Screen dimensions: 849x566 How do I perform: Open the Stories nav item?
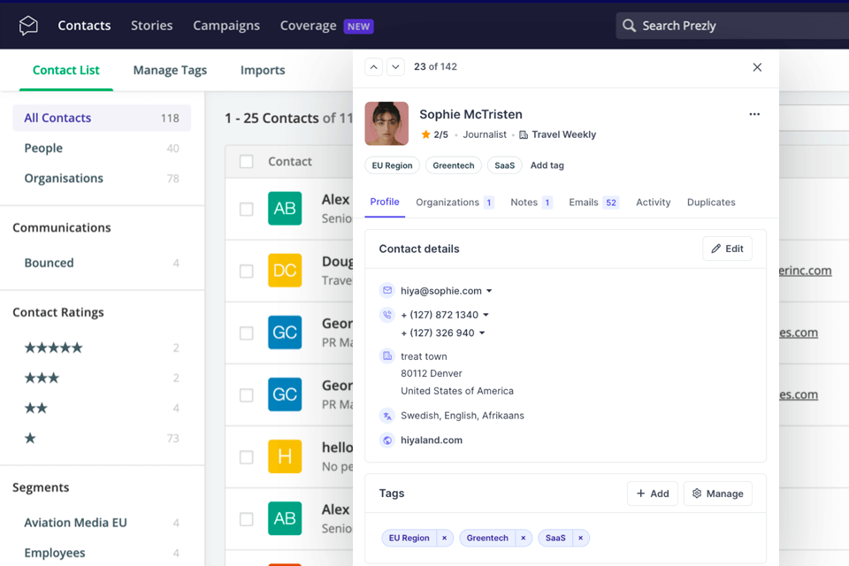pos(151,26)
